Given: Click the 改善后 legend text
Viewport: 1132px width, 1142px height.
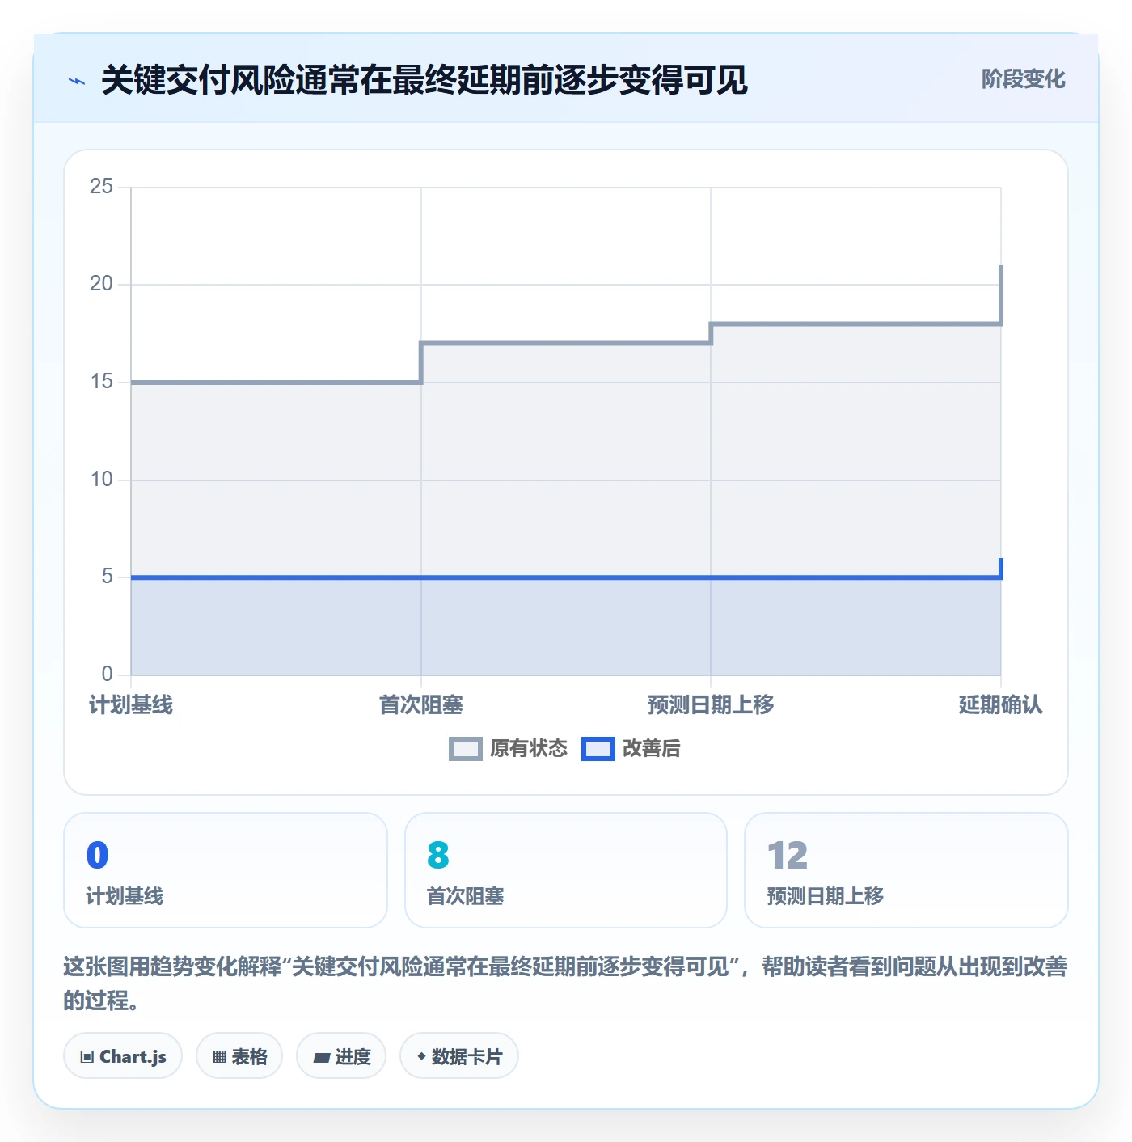Looking at the screenshot, I should point(651,749).
